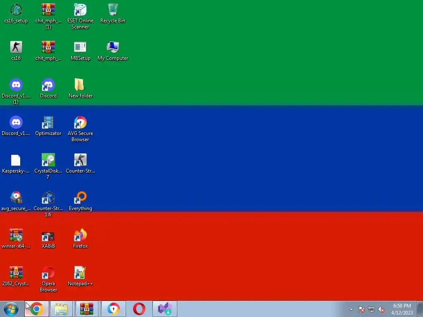Open the Windows Start menu
This screenshot has height=317, width=423.
point(11,309)
